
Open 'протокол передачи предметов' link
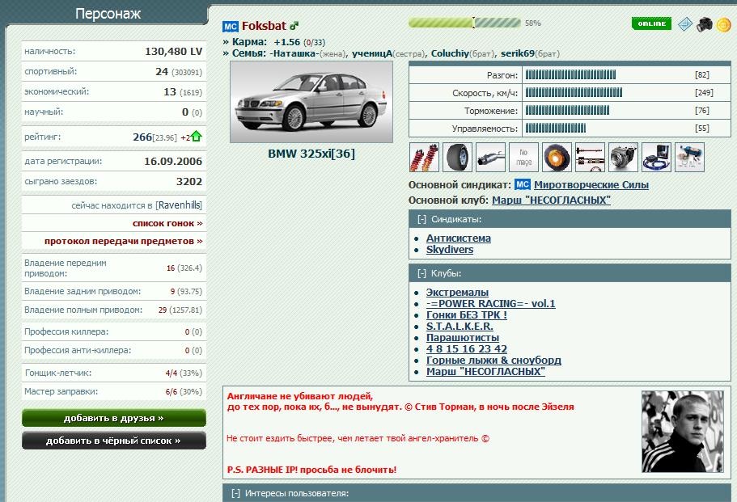(124, 241)
